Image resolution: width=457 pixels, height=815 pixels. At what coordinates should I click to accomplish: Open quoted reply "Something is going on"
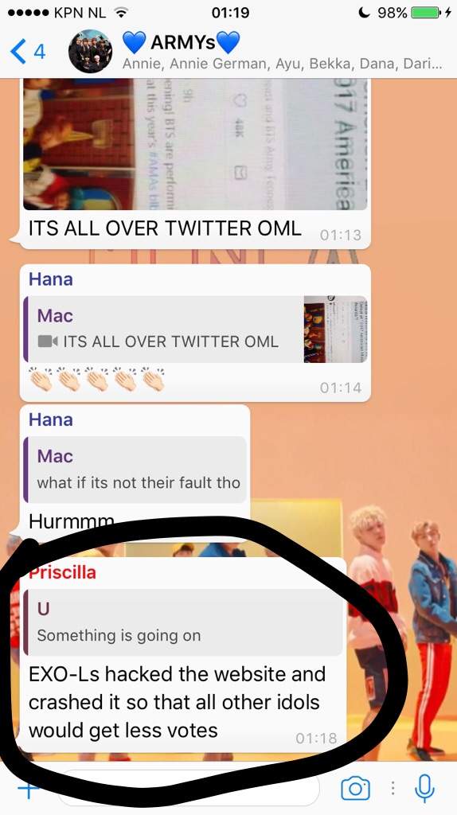tap(183, 622)
